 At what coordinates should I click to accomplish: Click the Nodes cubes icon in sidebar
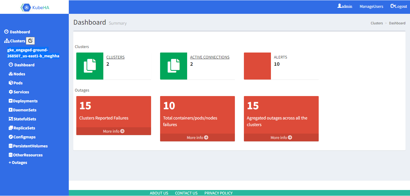(11, 74)
